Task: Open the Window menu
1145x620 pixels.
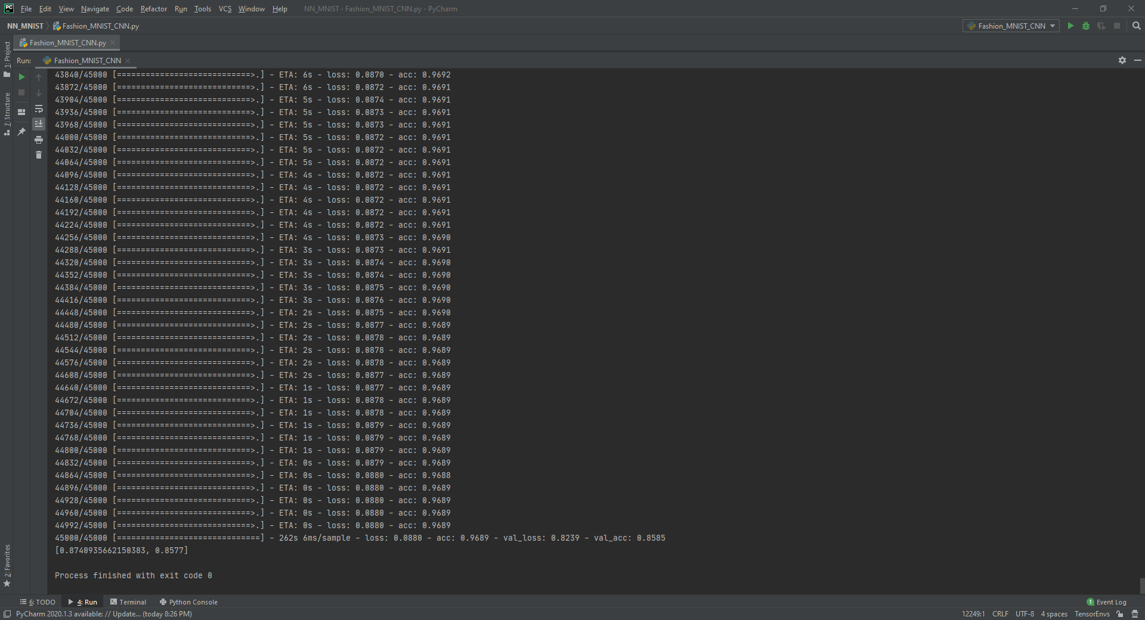Action: [x=252, y=9]
